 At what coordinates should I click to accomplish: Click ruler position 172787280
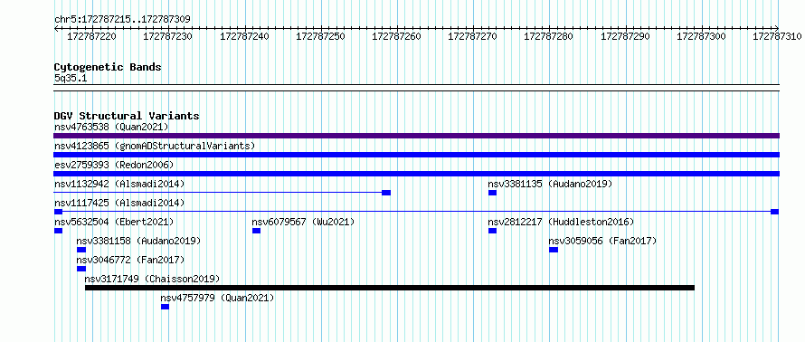point(549,36)
